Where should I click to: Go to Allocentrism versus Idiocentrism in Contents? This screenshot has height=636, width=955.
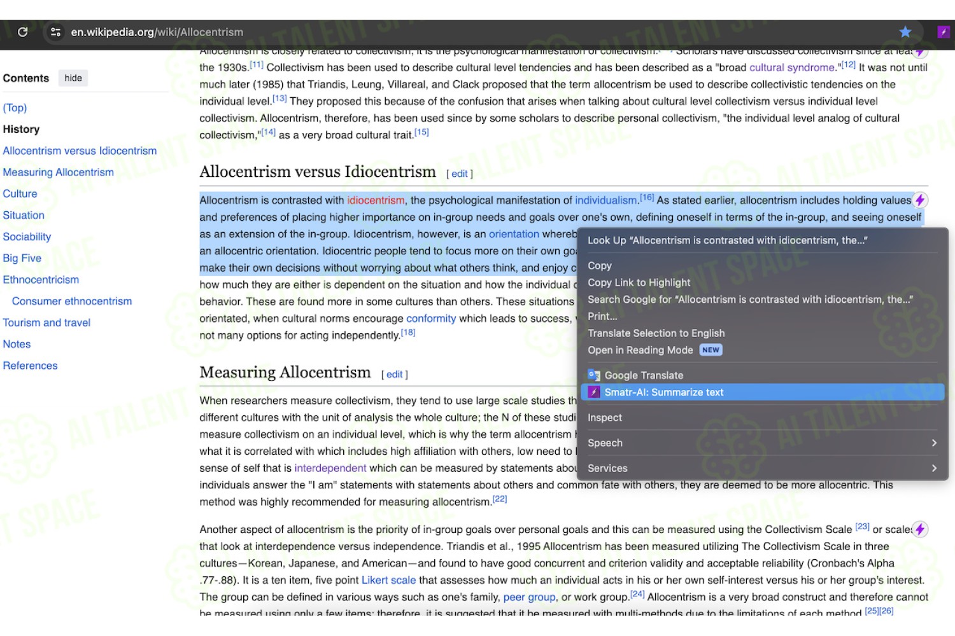click(x=80, y=151)
